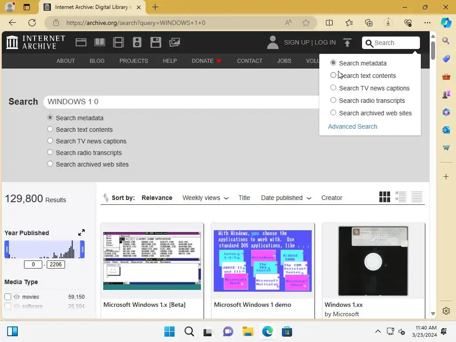
Task: Switch to compact list view
Action: coord(417,197)
